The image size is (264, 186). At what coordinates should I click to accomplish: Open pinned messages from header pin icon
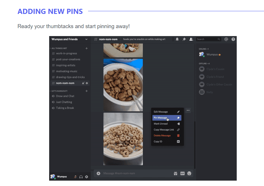184,39
